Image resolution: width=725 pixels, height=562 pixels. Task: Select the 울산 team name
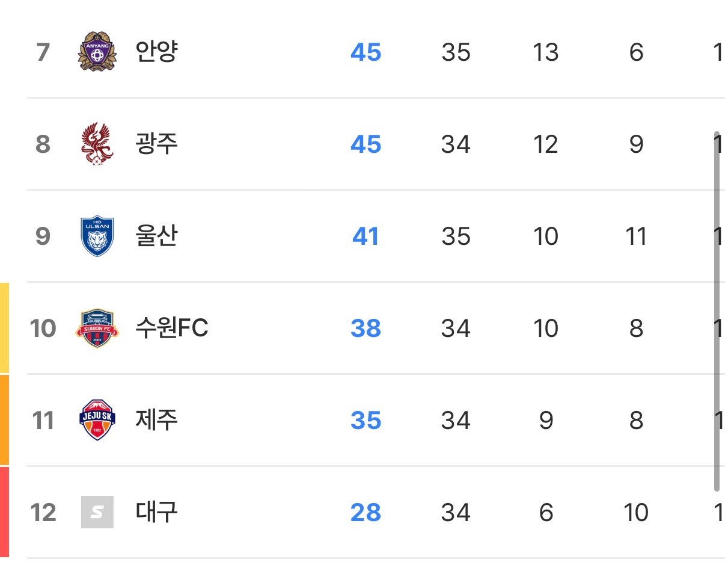point(157,236)
